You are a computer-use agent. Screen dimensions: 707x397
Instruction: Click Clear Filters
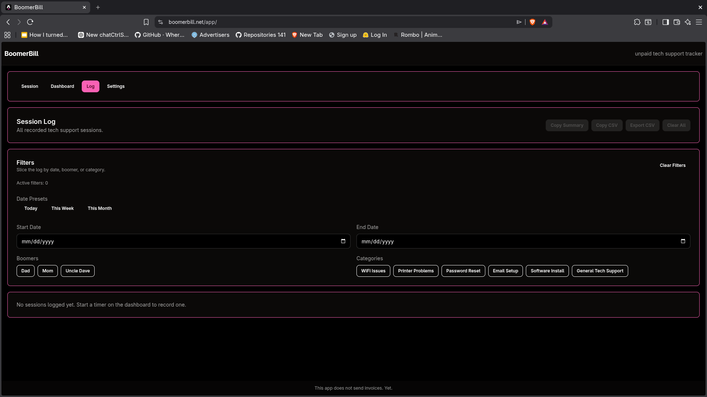click(x=672, y=165)
